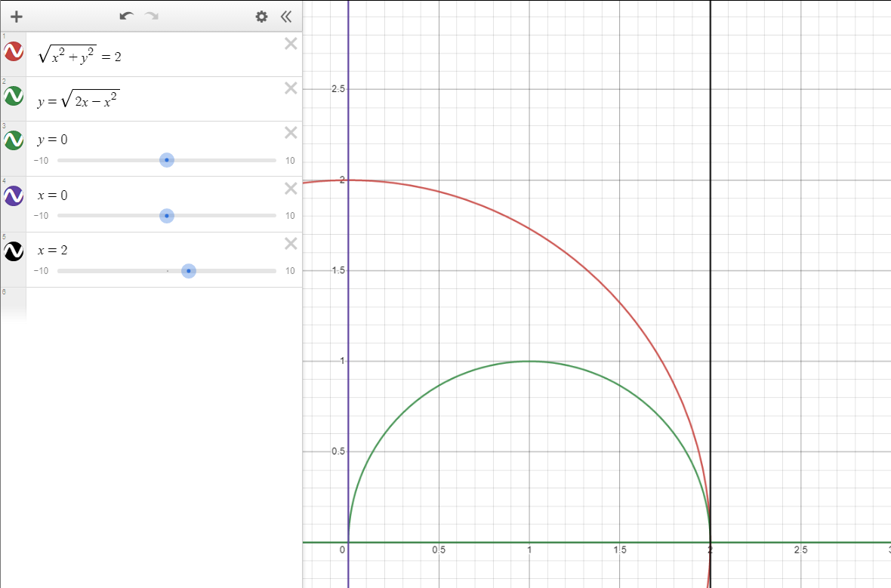
Task: Toggle visibility of the y = 0 line
Action: coord(14,140)
